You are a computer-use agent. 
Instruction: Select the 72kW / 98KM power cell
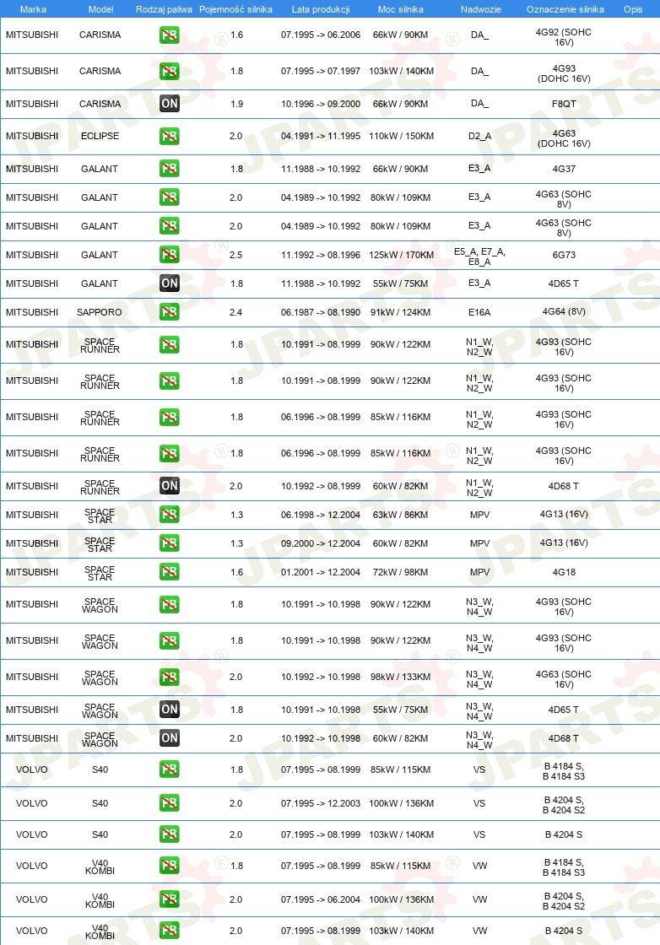(400, 572)
